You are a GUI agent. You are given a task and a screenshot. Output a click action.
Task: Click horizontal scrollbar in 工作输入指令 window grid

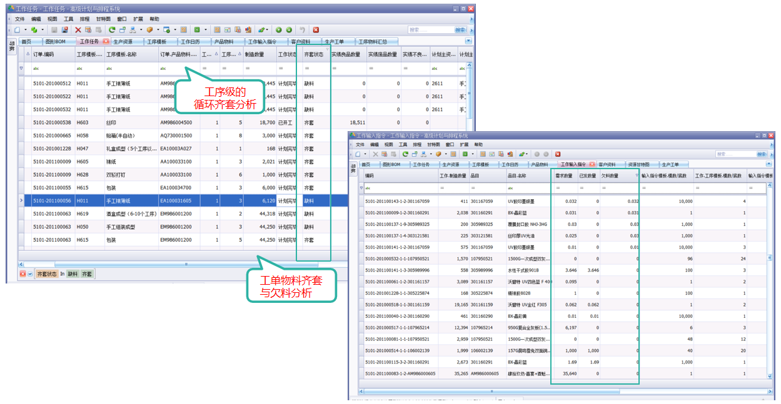click(491, 391)
